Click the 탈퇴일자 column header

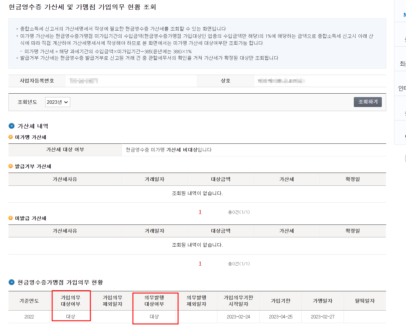click(x=365, y=301)
